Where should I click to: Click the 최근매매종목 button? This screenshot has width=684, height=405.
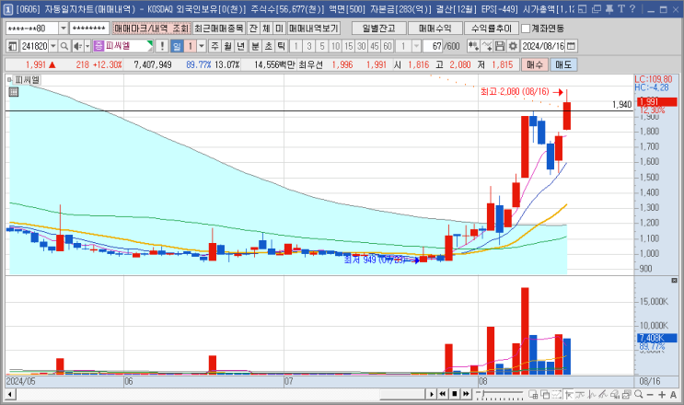coord(219,29)
